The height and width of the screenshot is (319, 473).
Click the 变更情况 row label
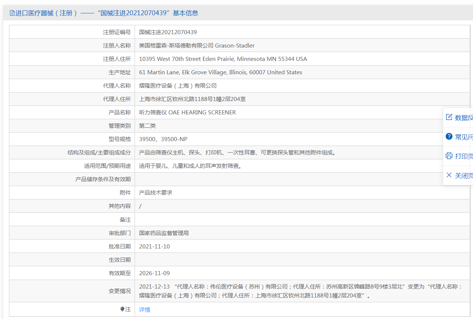(120, 291)
